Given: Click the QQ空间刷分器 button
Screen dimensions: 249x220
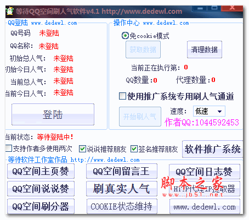Looking at the screenshot, I should point(41,206).
